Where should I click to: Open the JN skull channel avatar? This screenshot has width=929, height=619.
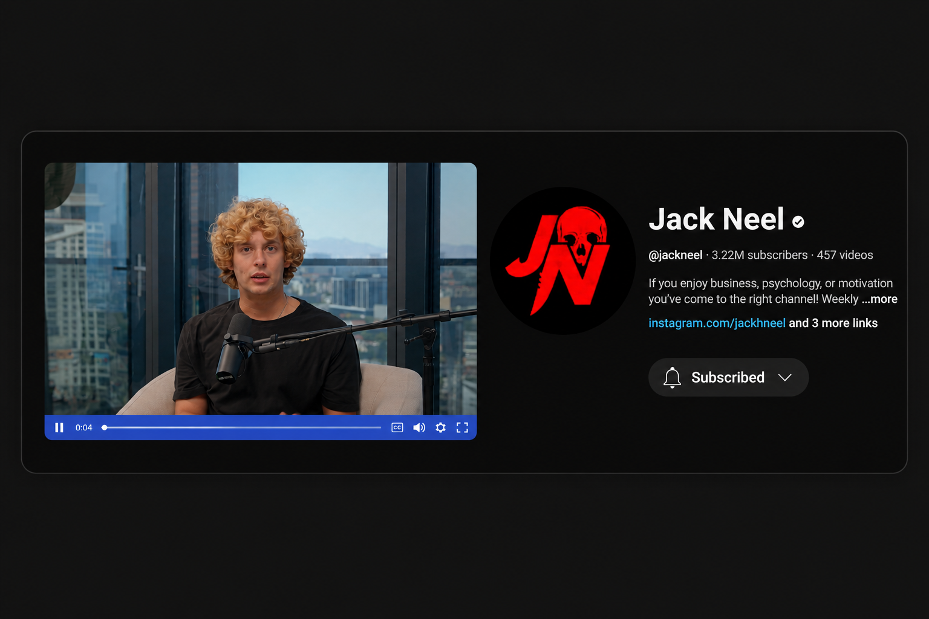click(x=562, y=261)
